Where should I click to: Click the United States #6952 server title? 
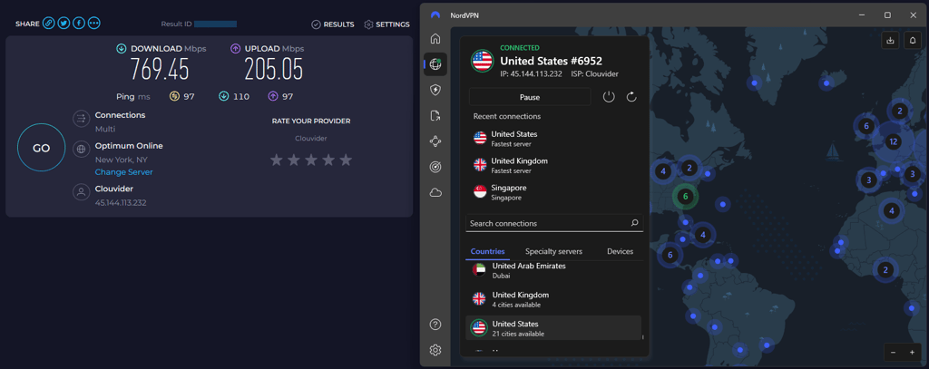point(551,61)
